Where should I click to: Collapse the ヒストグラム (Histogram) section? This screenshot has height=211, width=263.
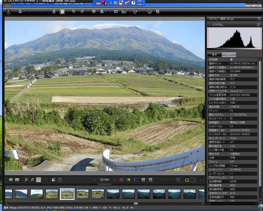click(x=210, y=25)
